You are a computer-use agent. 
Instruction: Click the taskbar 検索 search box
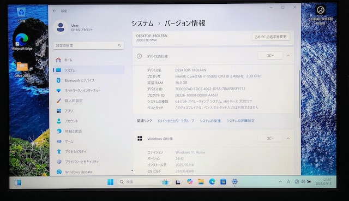point(144,182)
